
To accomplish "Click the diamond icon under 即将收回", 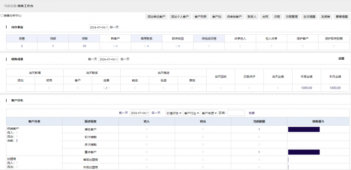I will (x=179, y=46).
